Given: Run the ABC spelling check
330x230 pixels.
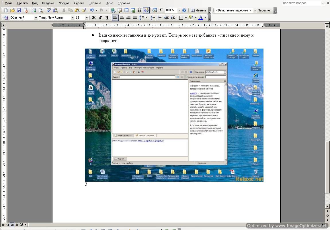Looking at the screenshot, I should pyautogui.click(x=49, y=10).
